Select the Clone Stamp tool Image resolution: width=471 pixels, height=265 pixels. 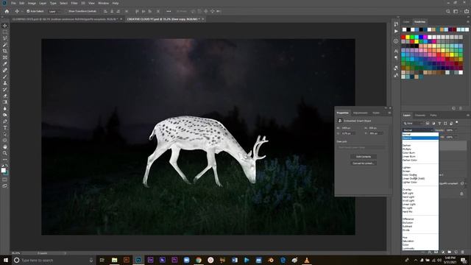pos(5,83)
